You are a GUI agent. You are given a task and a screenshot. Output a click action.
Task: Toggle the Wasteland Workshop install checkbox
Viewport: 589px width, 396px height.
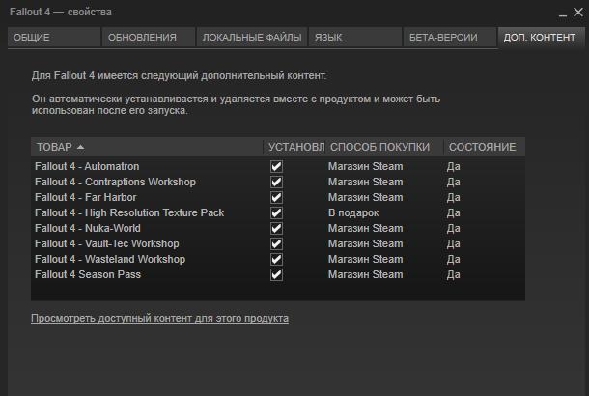[276, 259]
